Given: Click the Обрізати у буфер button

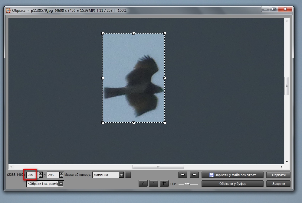Looking at the screenshot, I should (x=232, y=184).
